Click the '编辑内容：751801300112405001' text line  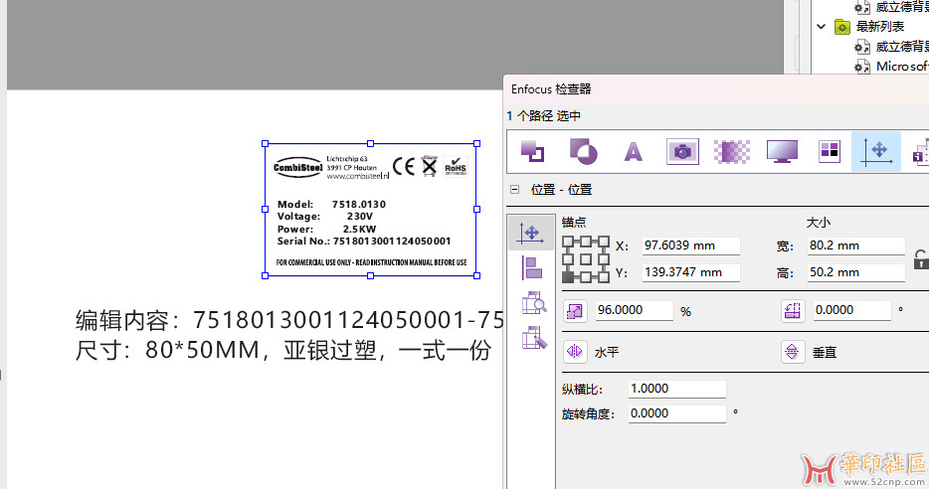[288, 320]
